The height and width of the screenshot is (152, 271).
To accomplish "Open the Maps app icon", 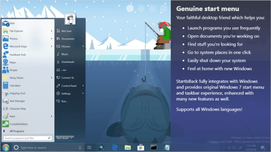I will [x=6, y=62].
